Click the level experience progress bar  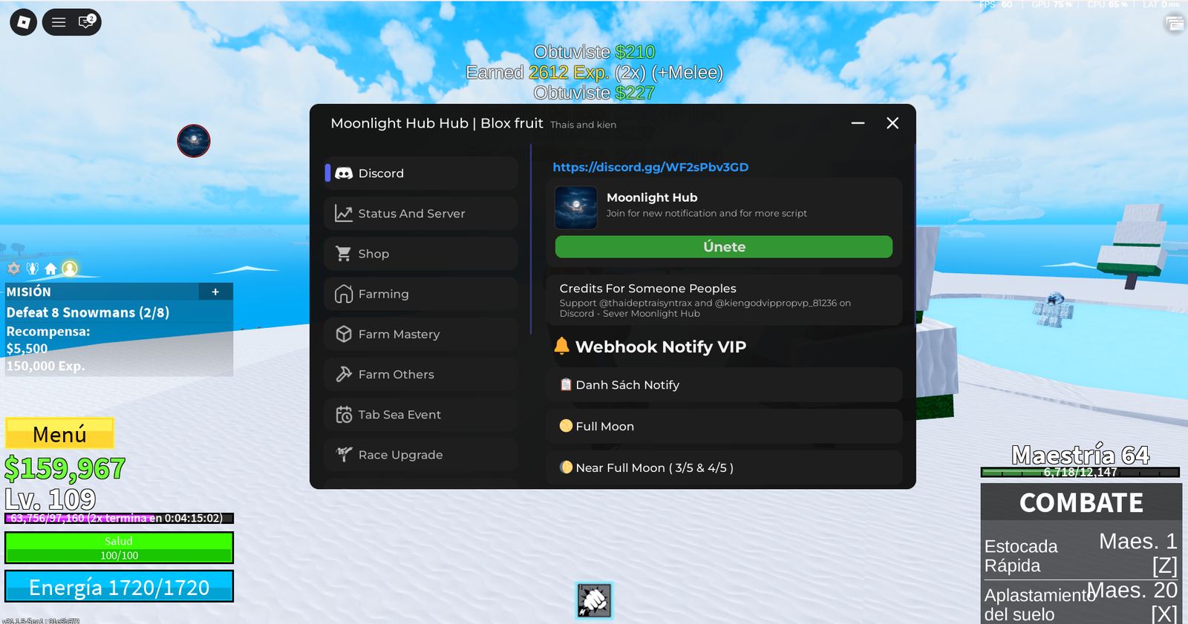119,518
